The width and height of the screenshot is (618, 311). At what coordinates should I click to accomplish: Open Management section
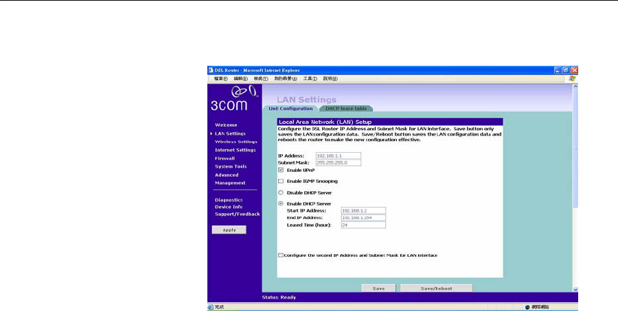pyautogui.click(x=230, y=183)
